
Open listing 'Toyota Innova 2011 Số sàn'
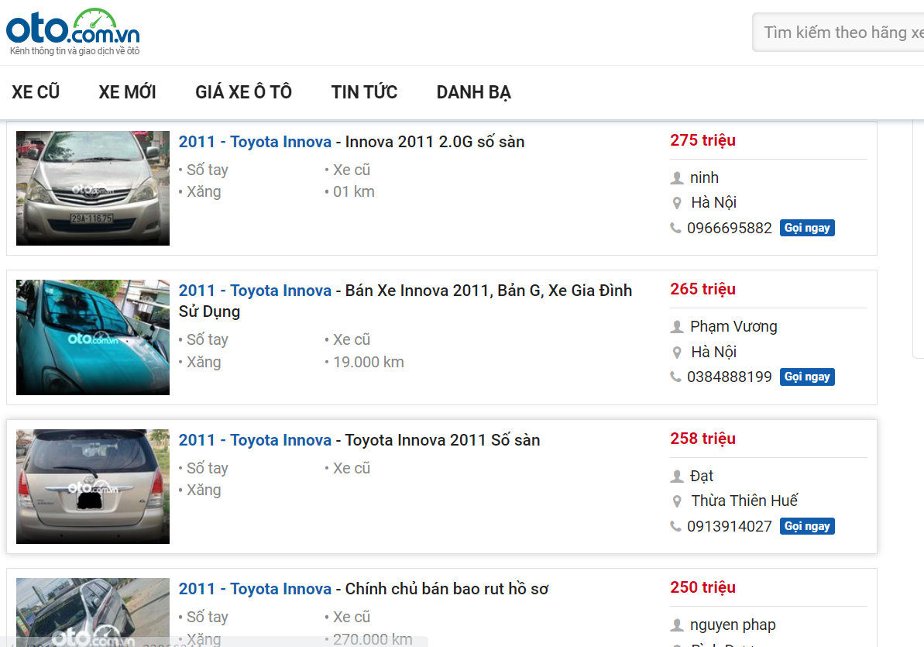tap(359, 440)
